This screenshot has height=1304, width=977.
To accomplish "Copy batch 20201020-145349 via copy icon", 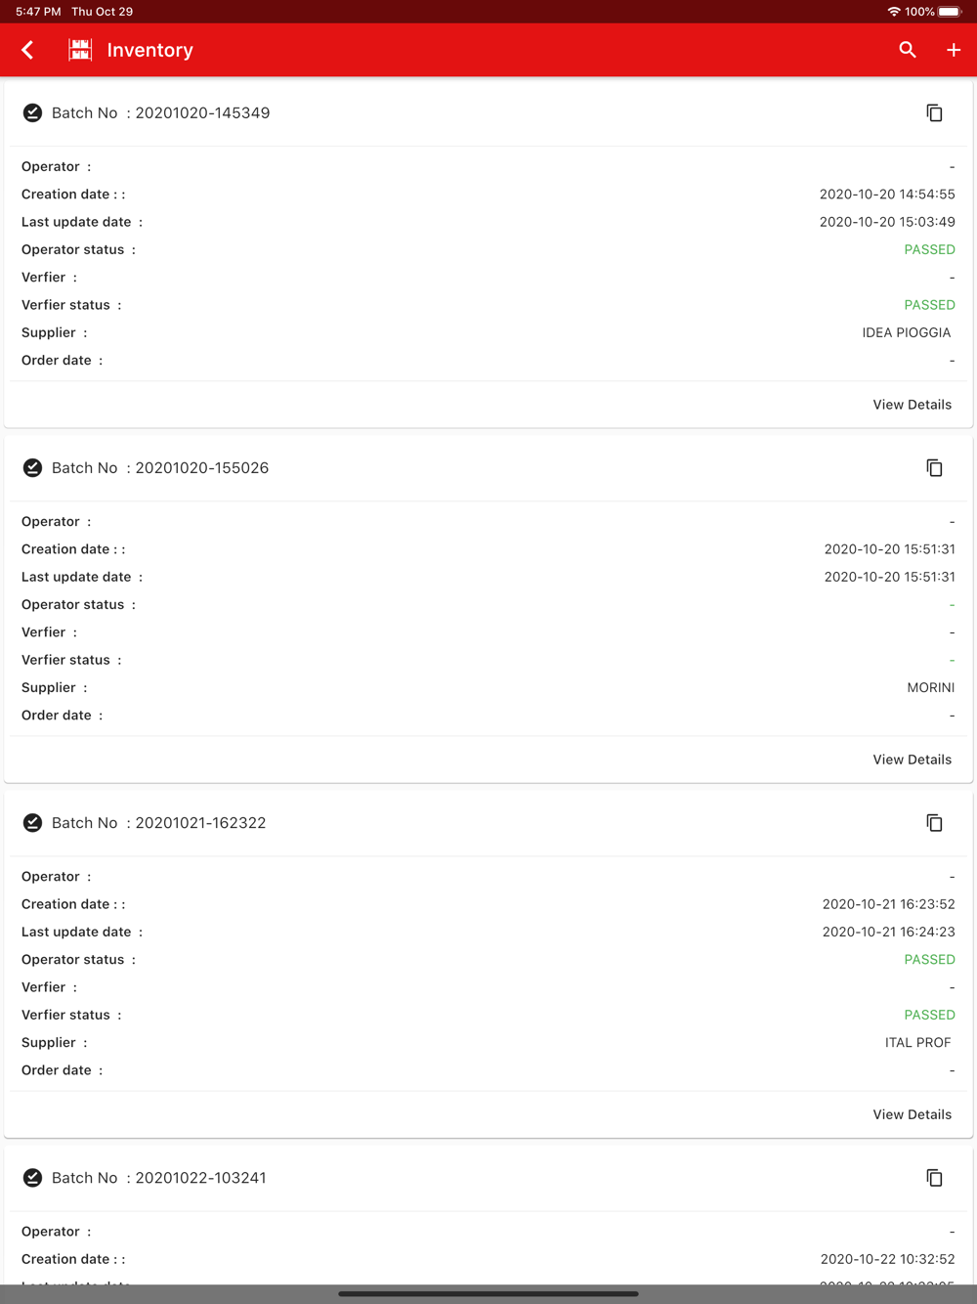I will (x=934, y=112).
